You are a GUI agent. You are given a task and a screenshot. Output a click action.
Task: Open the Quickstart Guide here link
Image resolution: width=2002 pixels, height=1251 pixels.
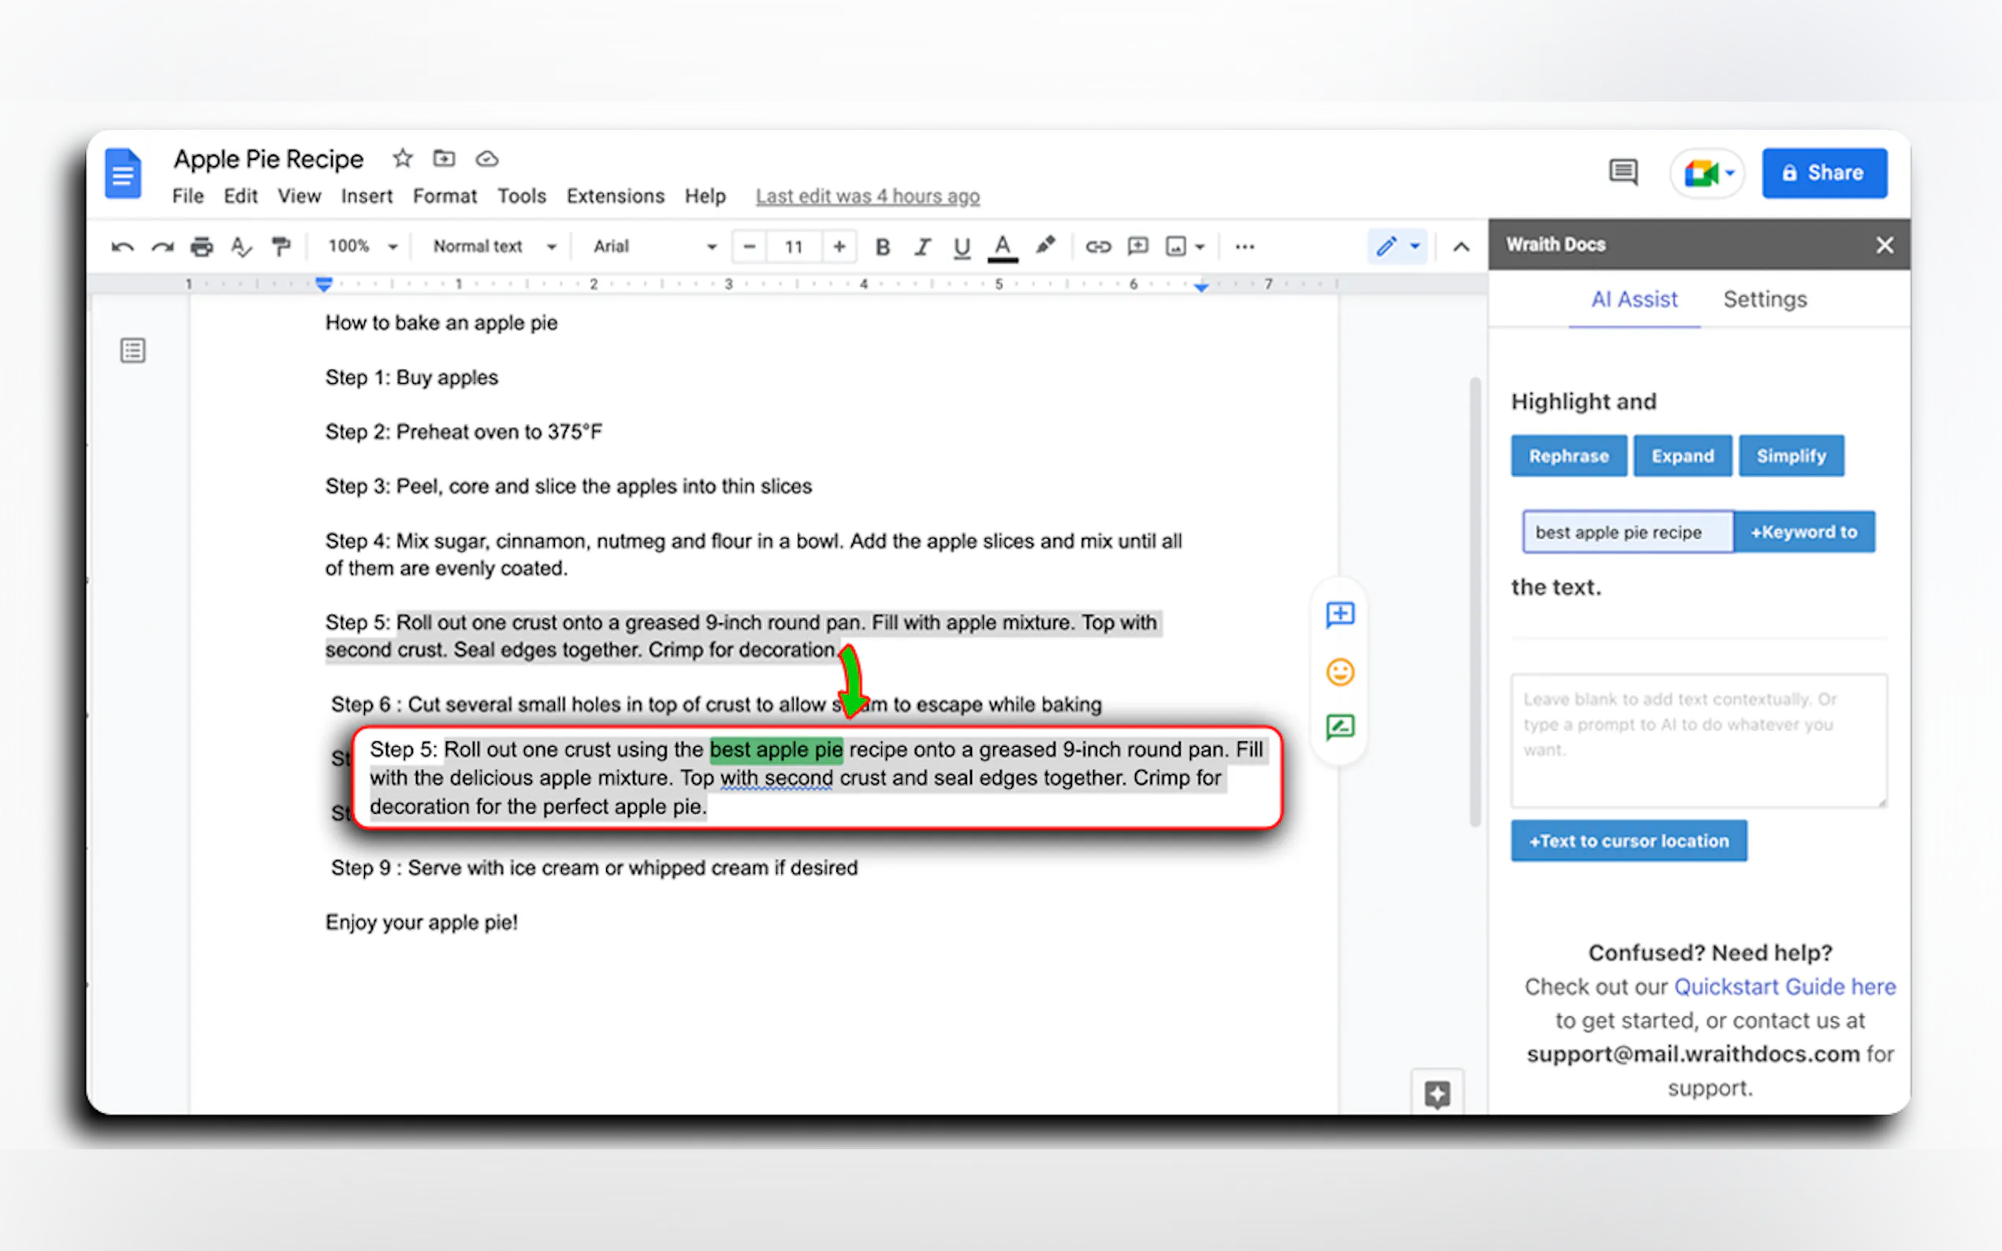1784,986
